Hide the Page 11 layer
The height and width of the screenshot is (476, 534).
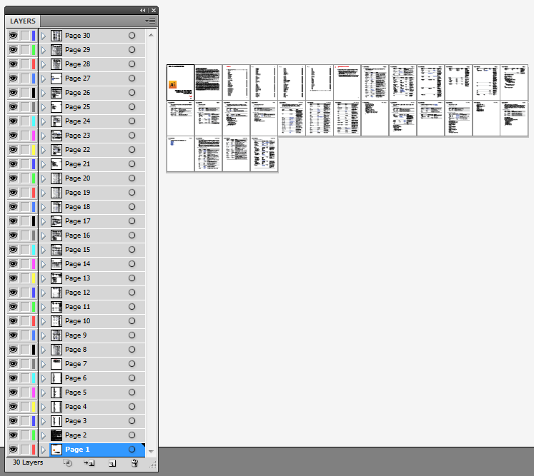click(14, 307)
